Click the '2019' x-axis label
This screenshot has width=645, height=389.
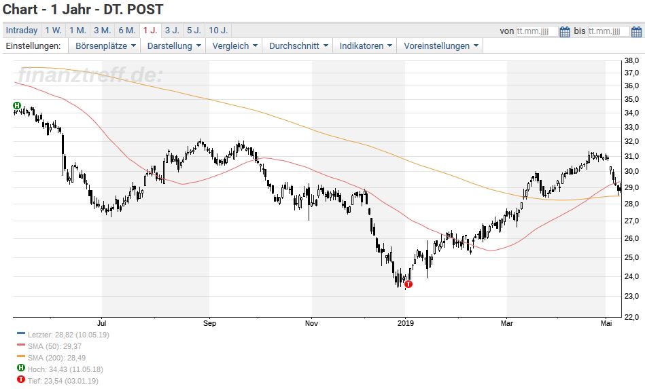(x=406, y=323)
